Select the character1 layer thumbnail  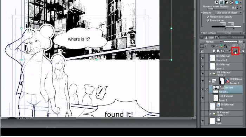coord(212,58)
